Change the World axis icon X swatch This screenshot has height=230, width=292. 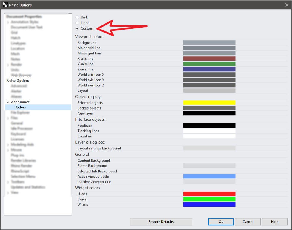209,75
